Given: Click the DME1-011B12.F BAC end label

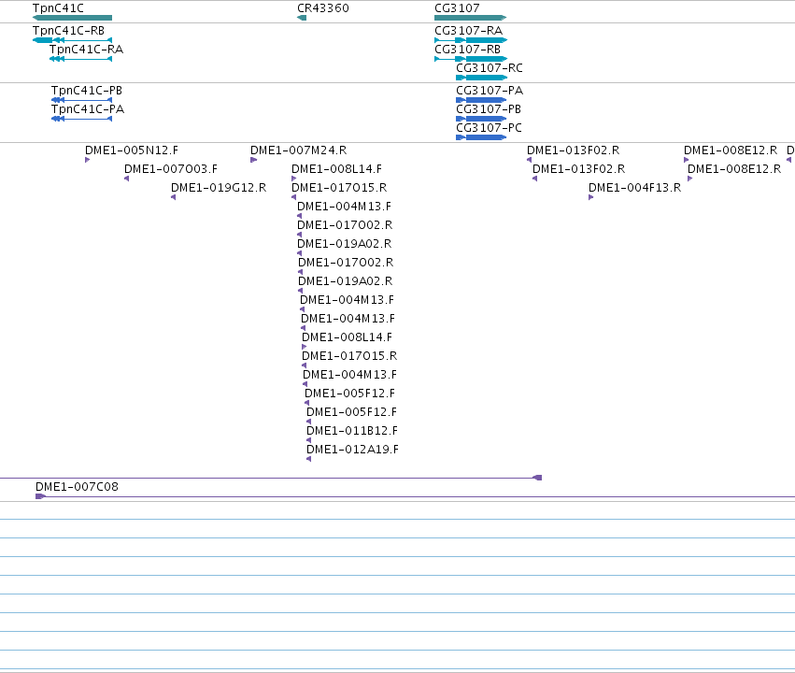Looking at the screenshot, I should point(352,431).
